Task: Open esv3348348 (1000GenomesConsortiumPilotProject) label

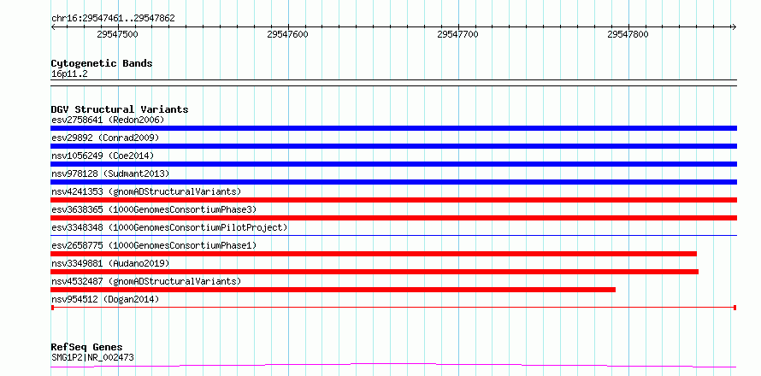Action: tap(169, 227)
